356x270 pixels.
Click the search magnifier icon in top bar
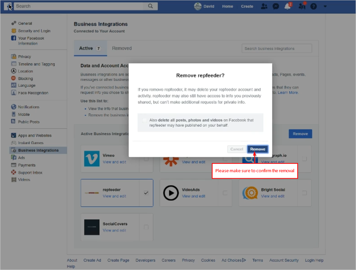[x=151, y=6]
